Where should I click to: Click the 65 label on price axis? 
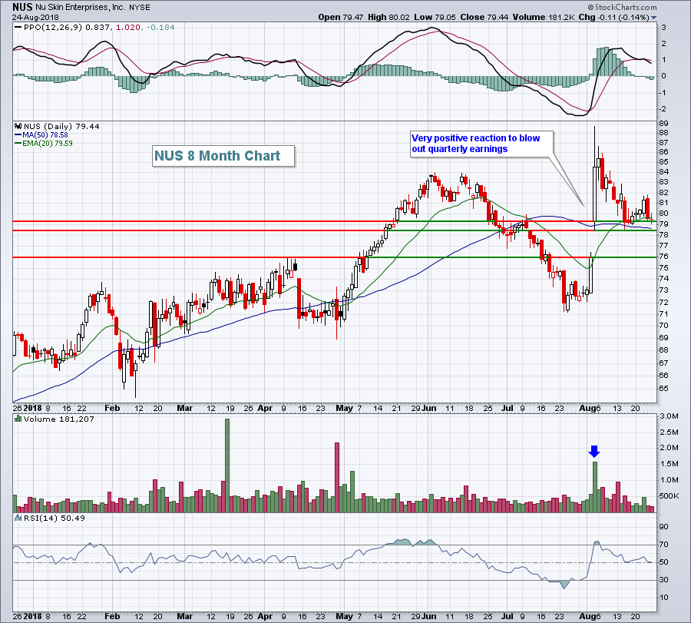coord(663,389)
